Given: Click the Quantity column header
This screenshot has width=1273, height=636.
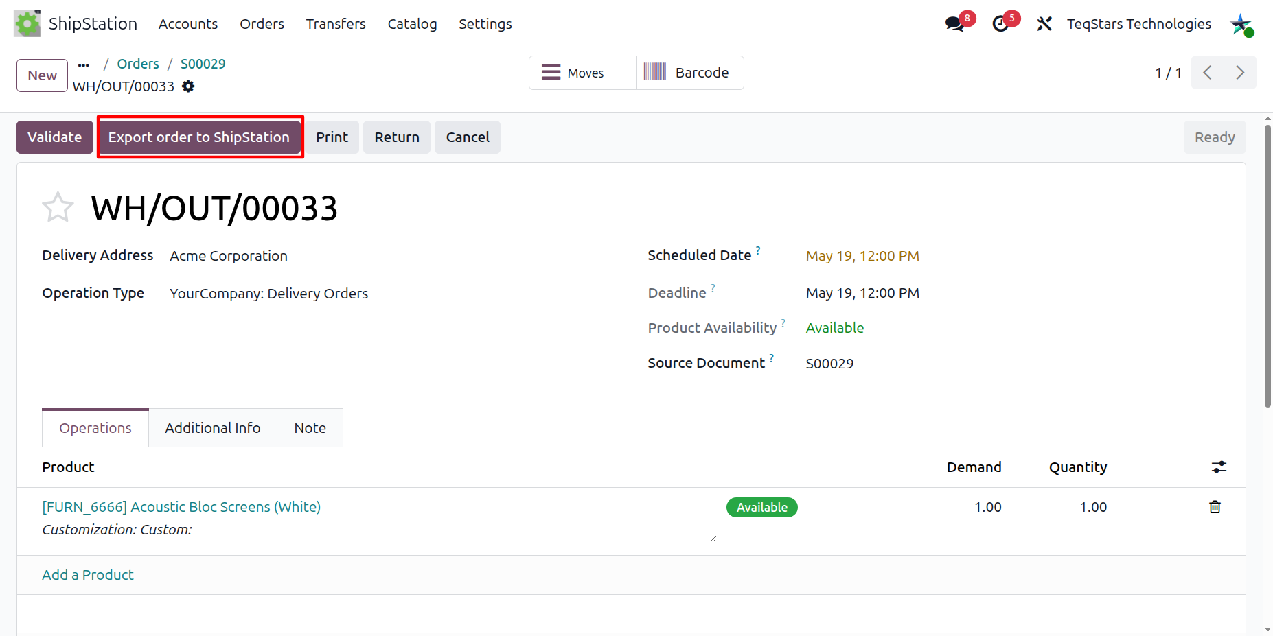Looking at the screenshot, I should 1078,467.
